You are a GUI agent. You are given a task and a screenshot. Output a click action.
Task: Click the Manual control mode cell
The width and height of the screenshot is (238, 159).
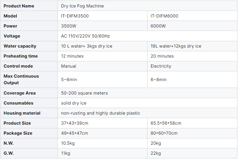(69, 66)
